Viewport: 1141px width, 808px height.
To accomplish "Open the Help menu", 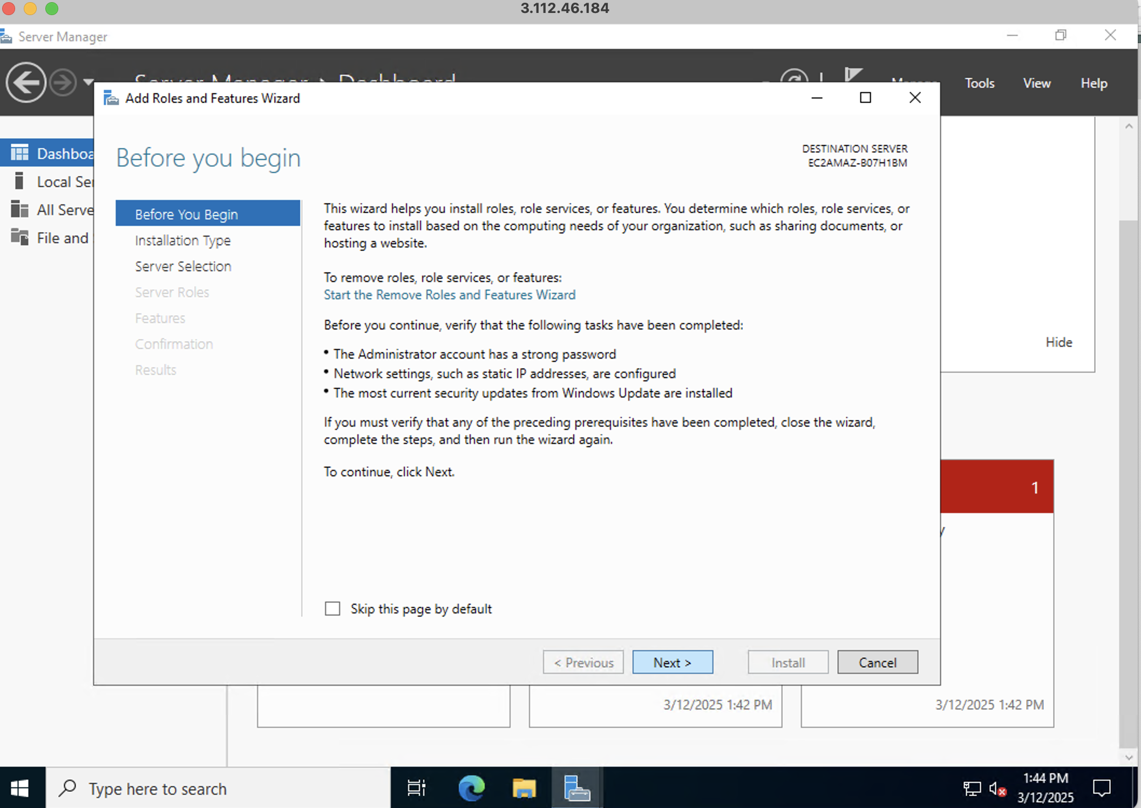I will pos(1094,83).
